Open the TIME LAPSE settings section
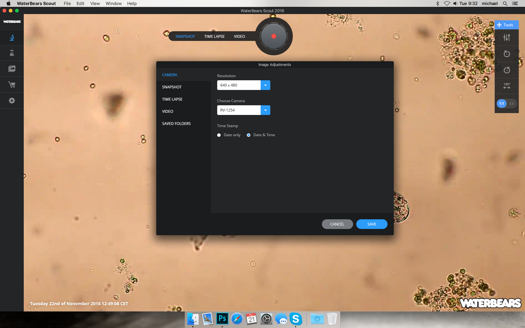Screen dimensions: 525x328 point(183,99)
